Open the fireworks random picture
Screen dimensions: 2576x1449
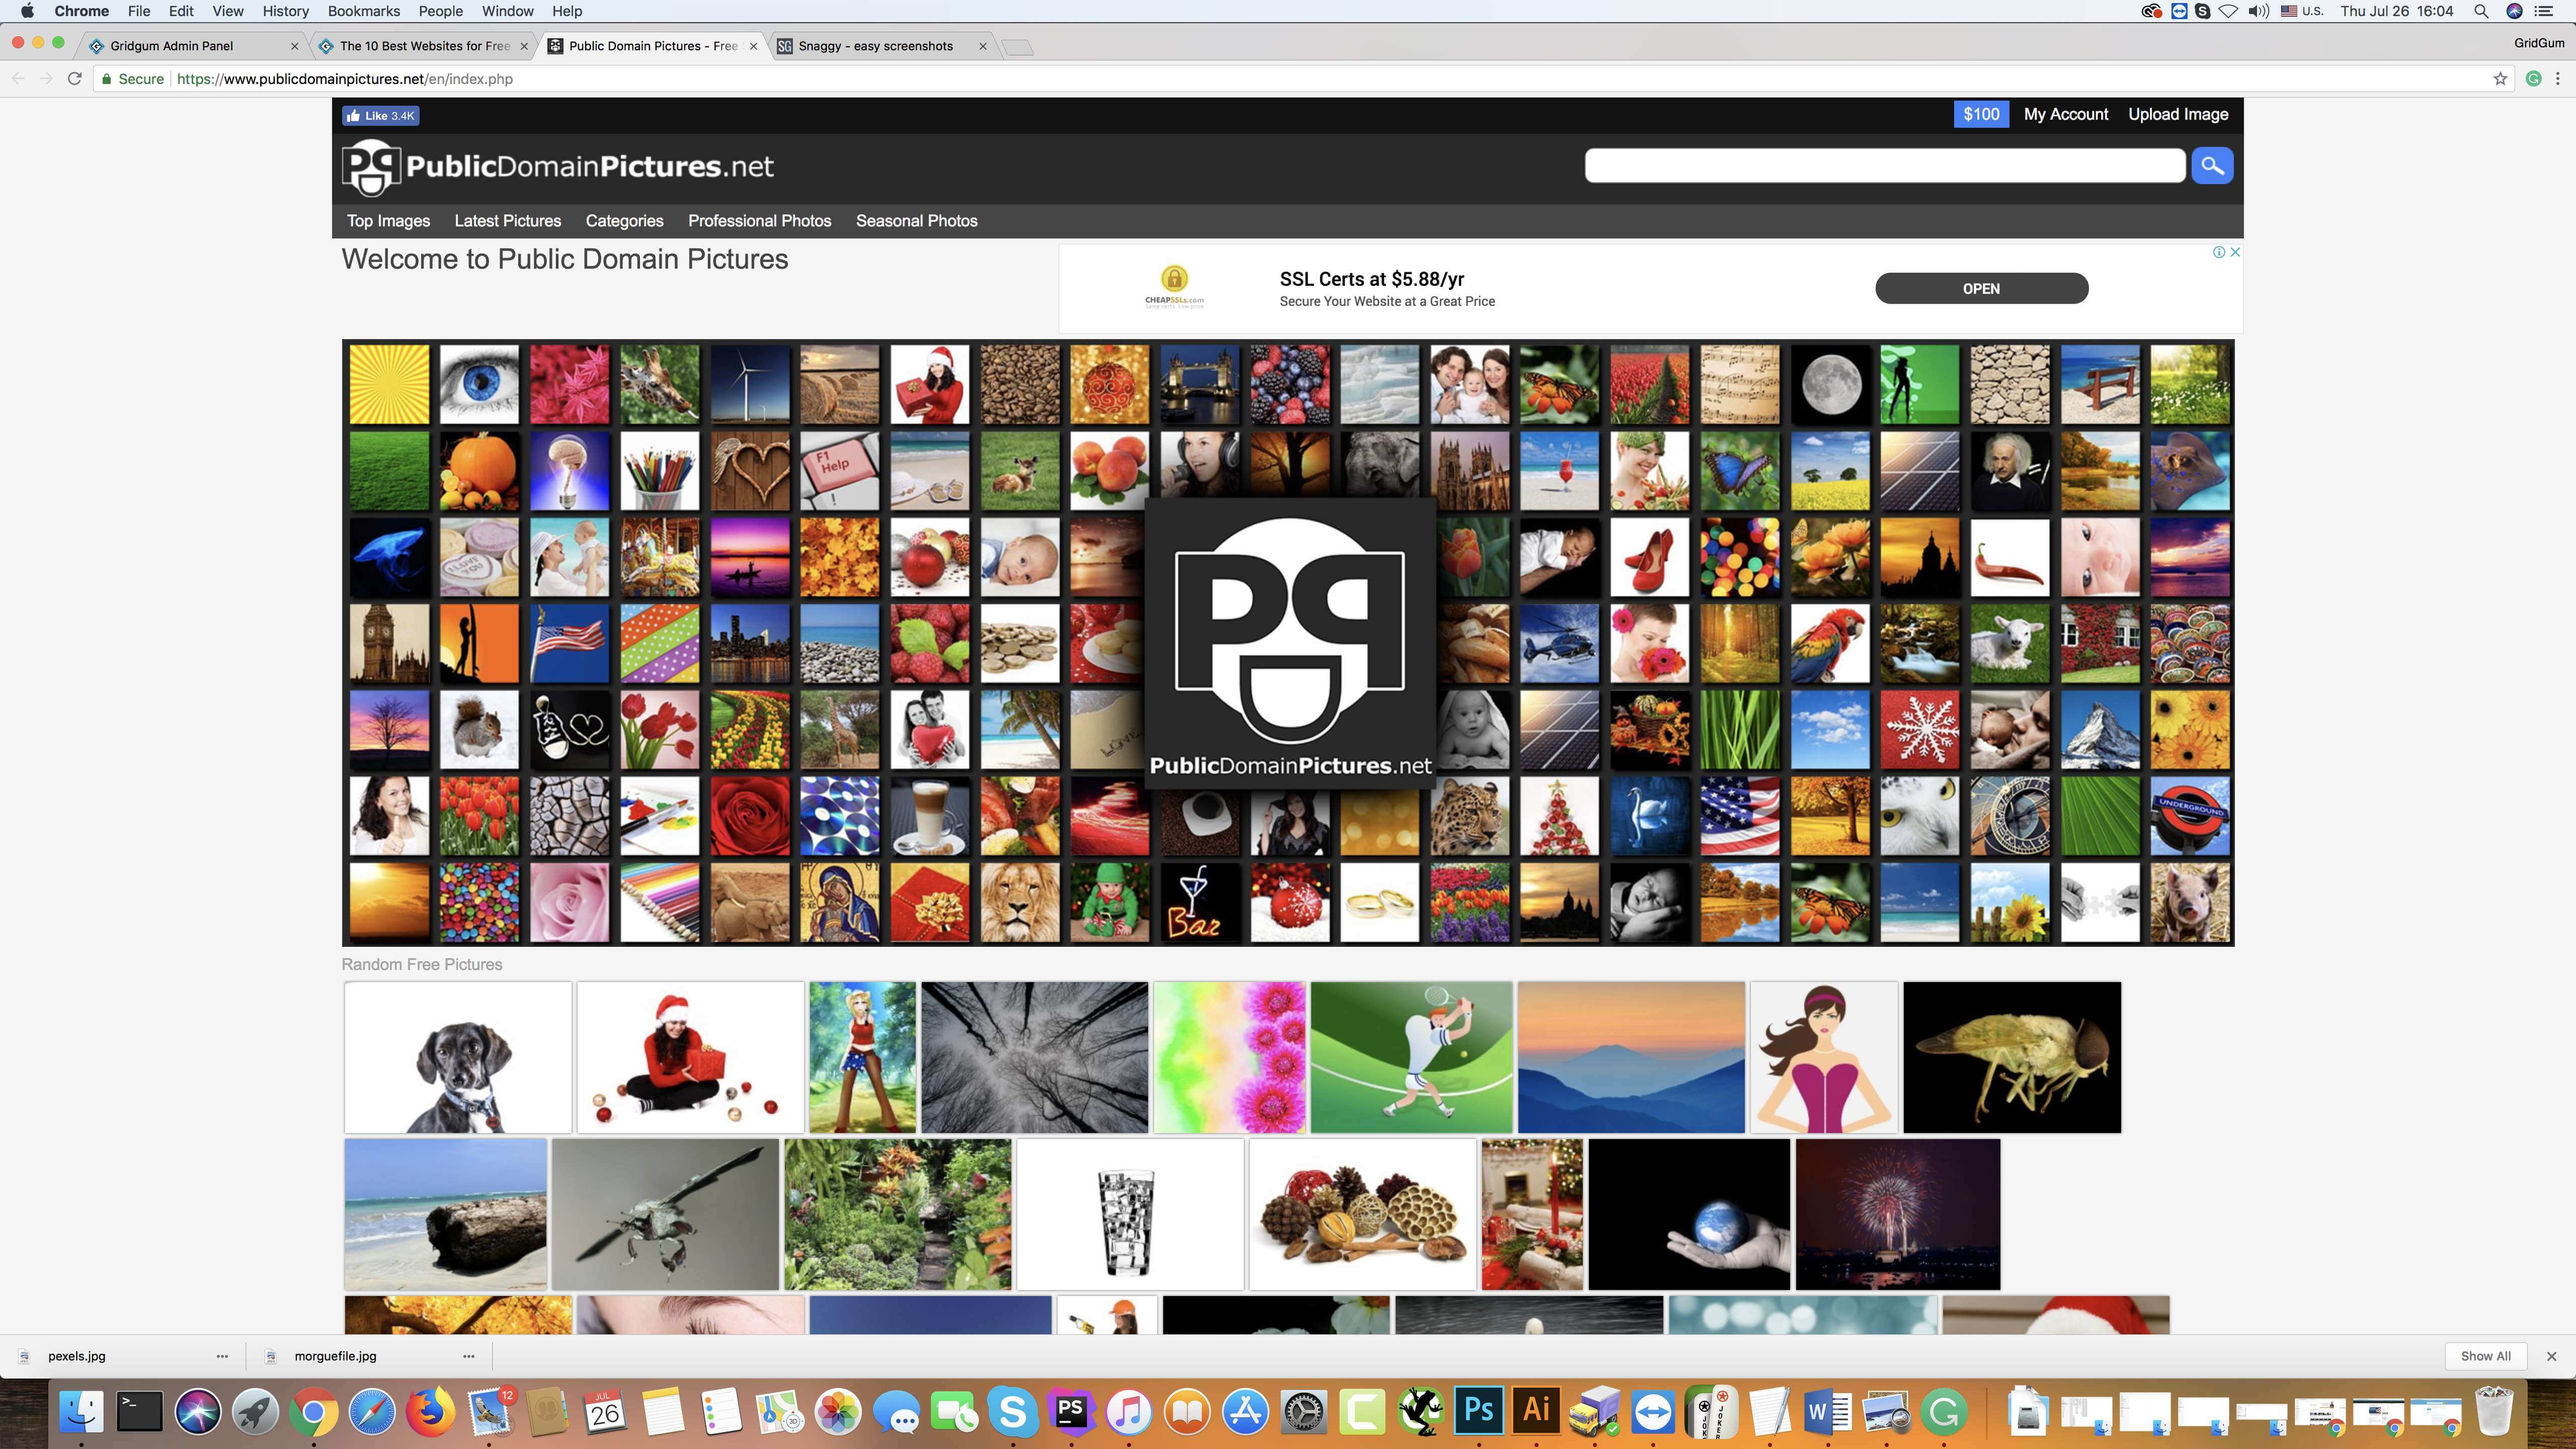tap(1898, 1214)
